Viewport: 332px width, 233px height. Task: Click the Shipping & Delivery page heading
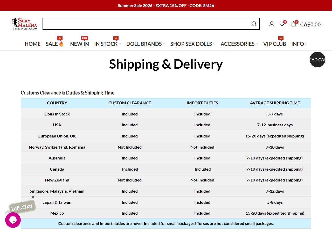tap(166, 64)
